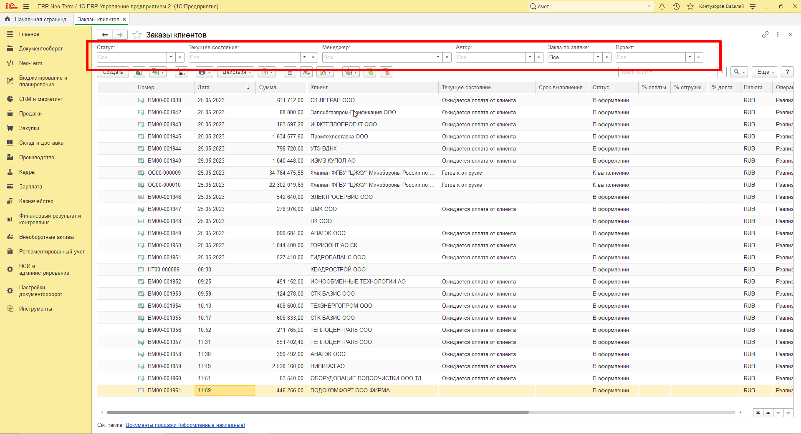Click the horizontal scrollbar of the list

pos(317,412)
